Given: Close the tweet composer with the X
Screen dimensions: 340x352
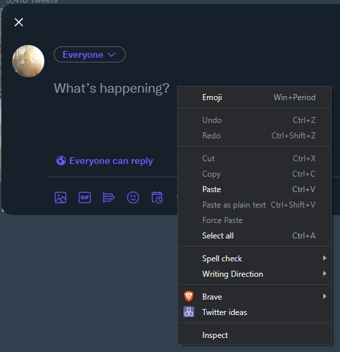Looking at the screenshot, I should pos(19,22).
